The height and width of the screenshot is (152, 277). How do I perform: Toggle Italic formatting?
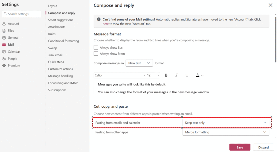click(x=176, y=75)
